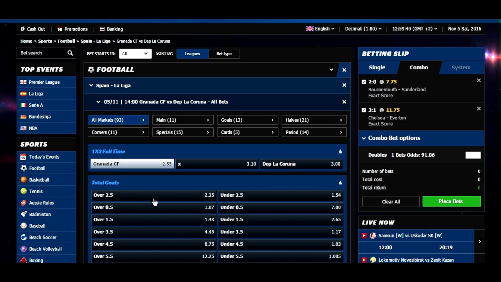501x282 pixels.
Task: Switch to Combo betting slip tab
Action: point(419,67)
